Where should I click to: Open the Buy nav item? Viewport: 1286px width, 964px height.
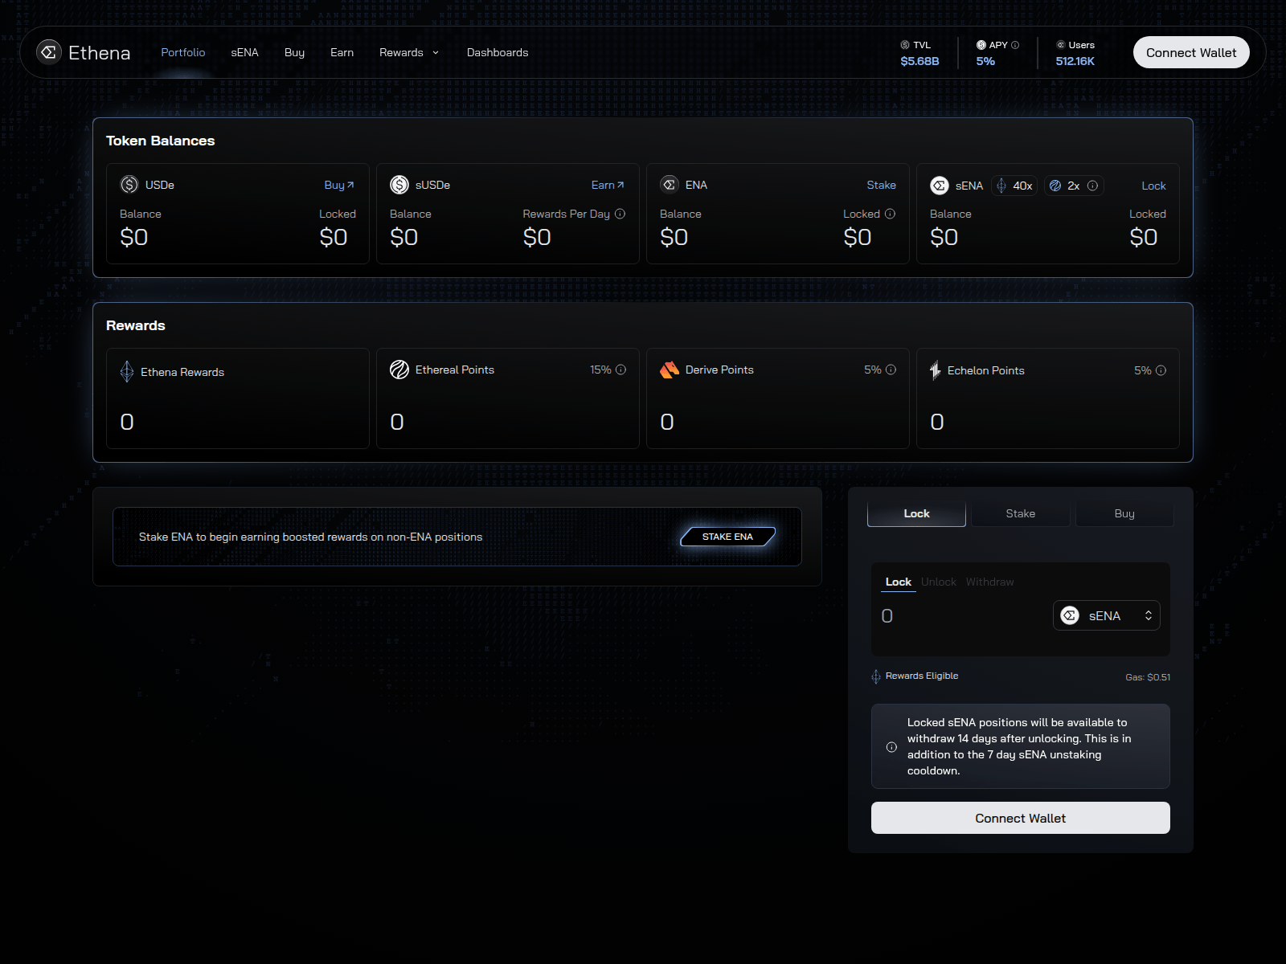coord(294,52)
